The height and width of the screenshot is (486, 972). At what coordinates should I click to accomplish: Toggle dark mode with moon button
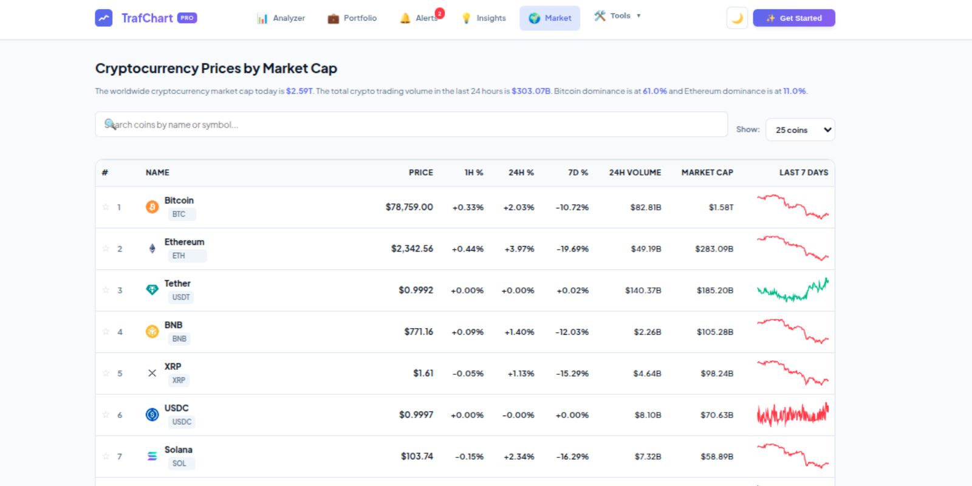pos(737,18)
